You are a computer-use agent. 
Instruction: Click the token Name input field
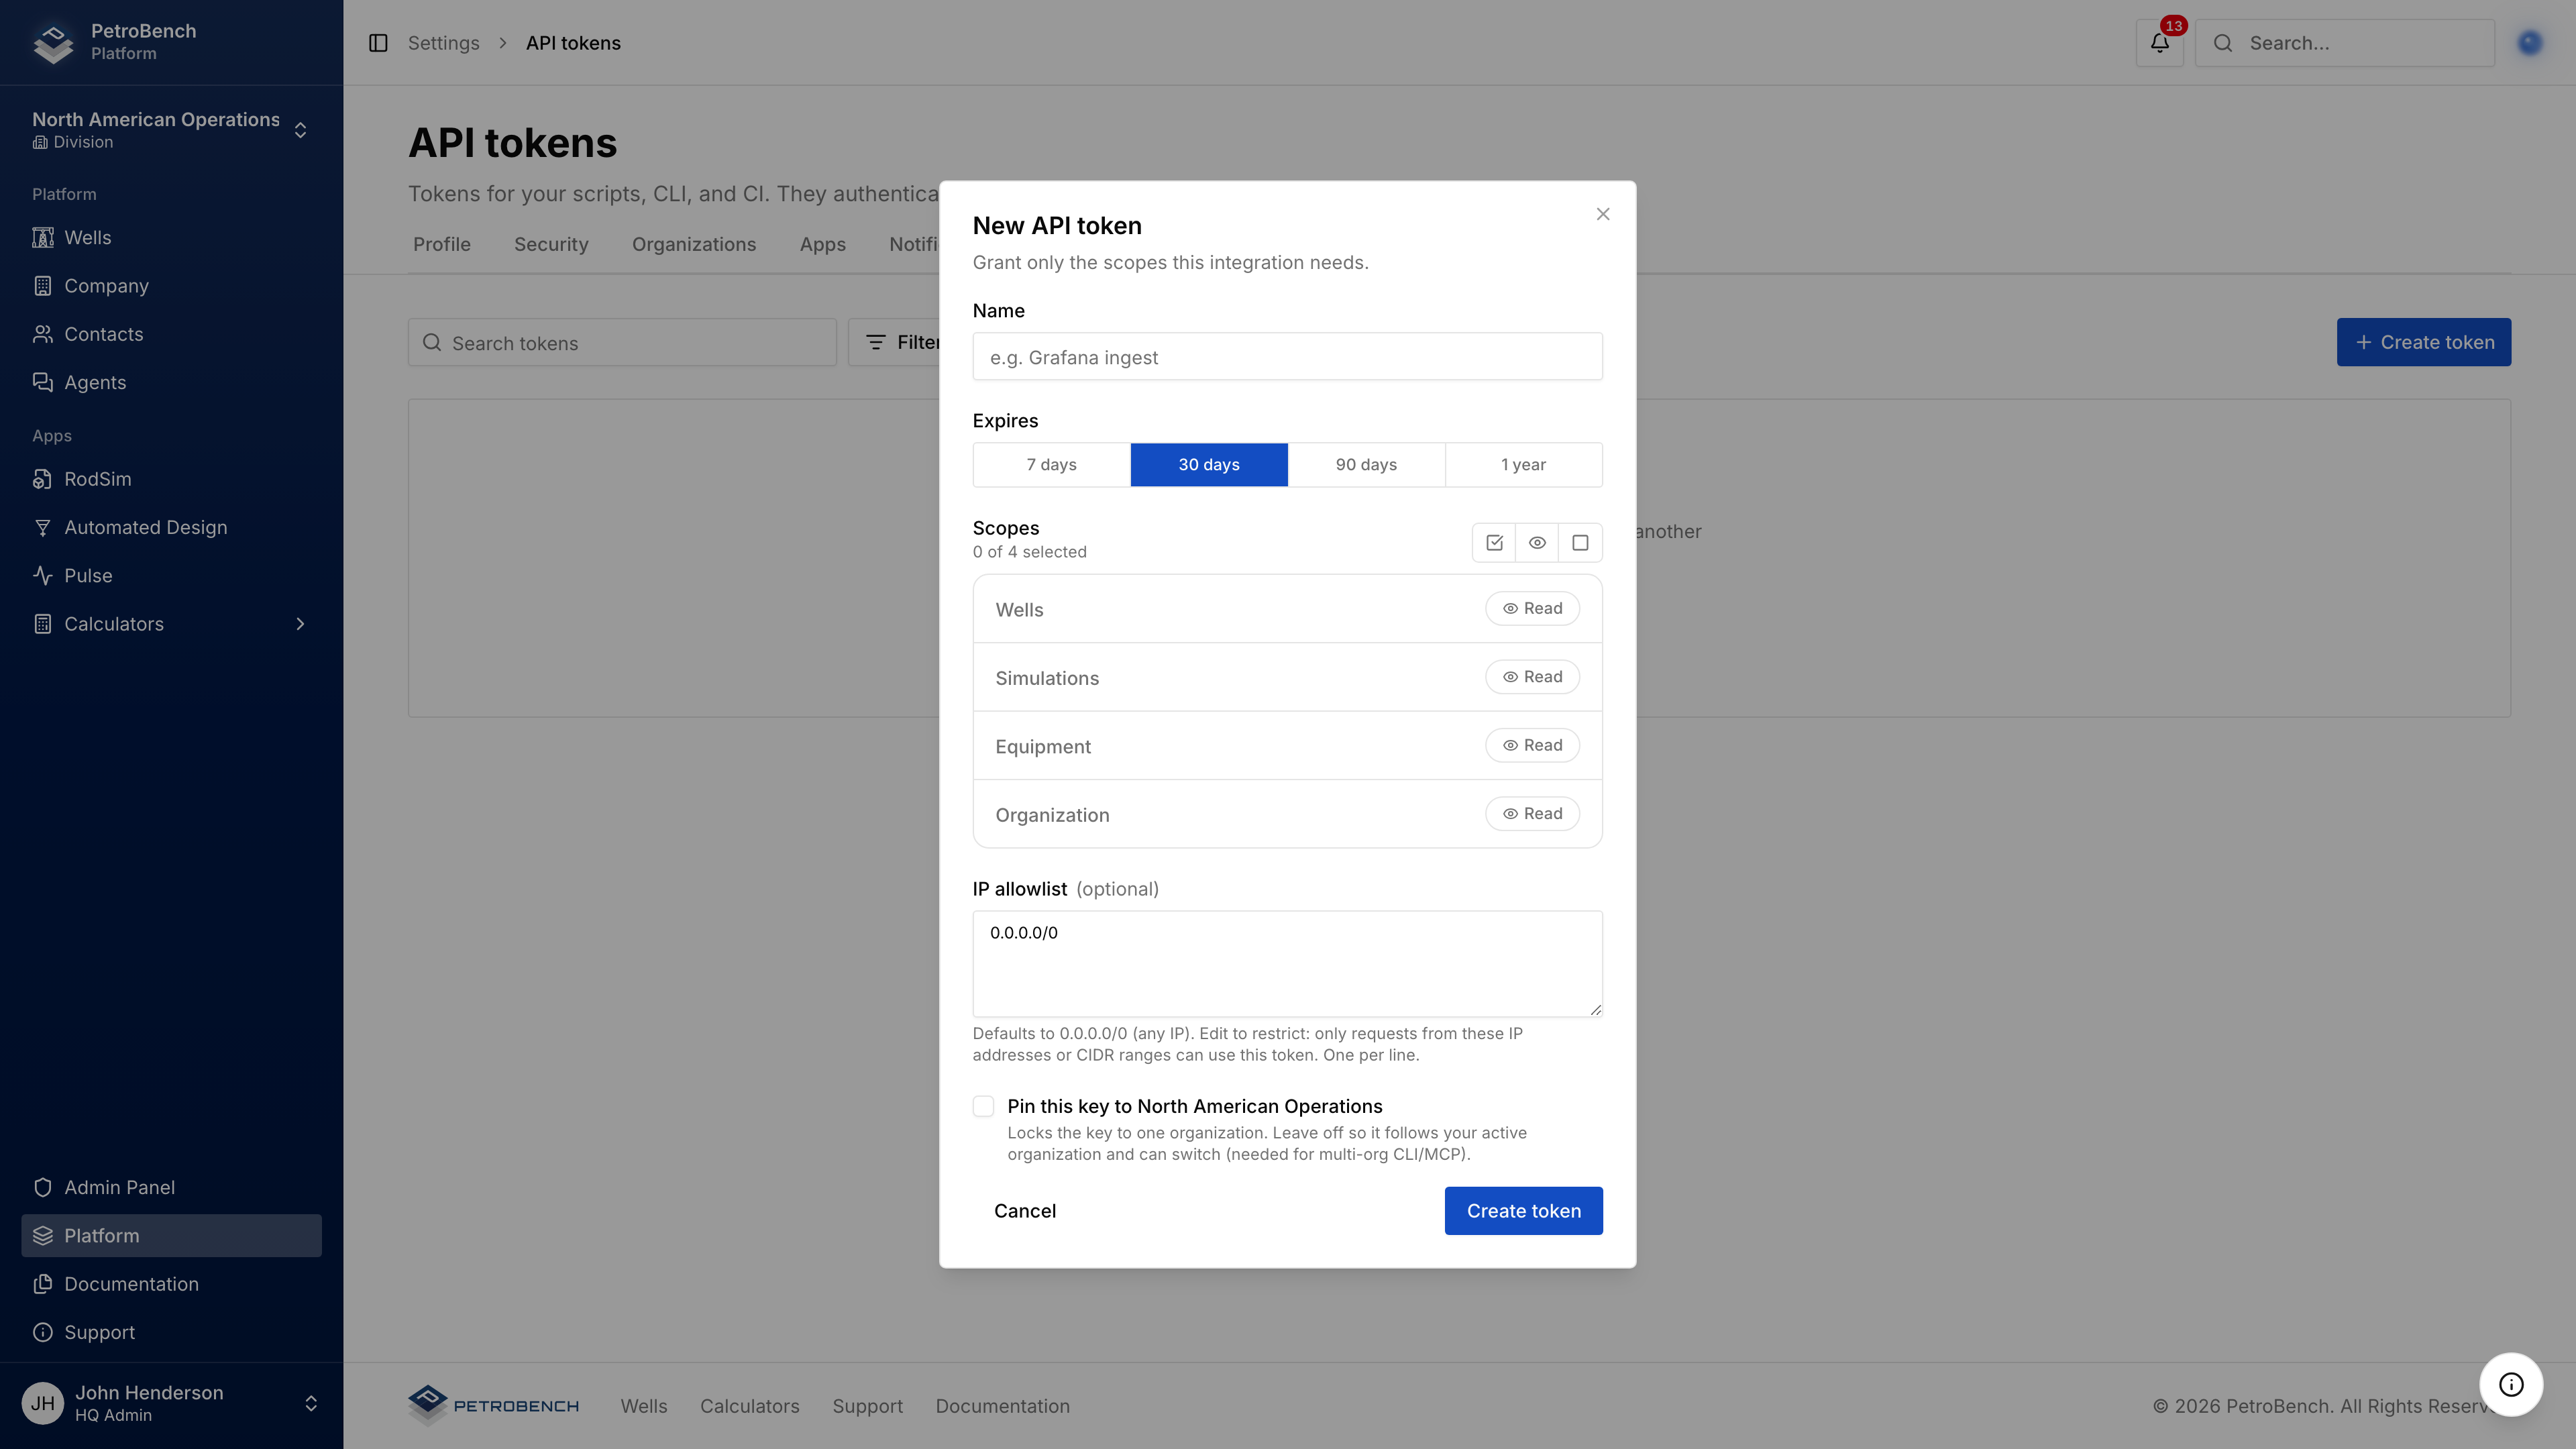click(1287, 357)
